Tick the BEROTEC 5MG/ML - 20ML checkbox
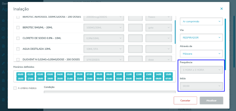Image resolution: width=236 pixels, height=111 pixels. click(x=18, y=27)
